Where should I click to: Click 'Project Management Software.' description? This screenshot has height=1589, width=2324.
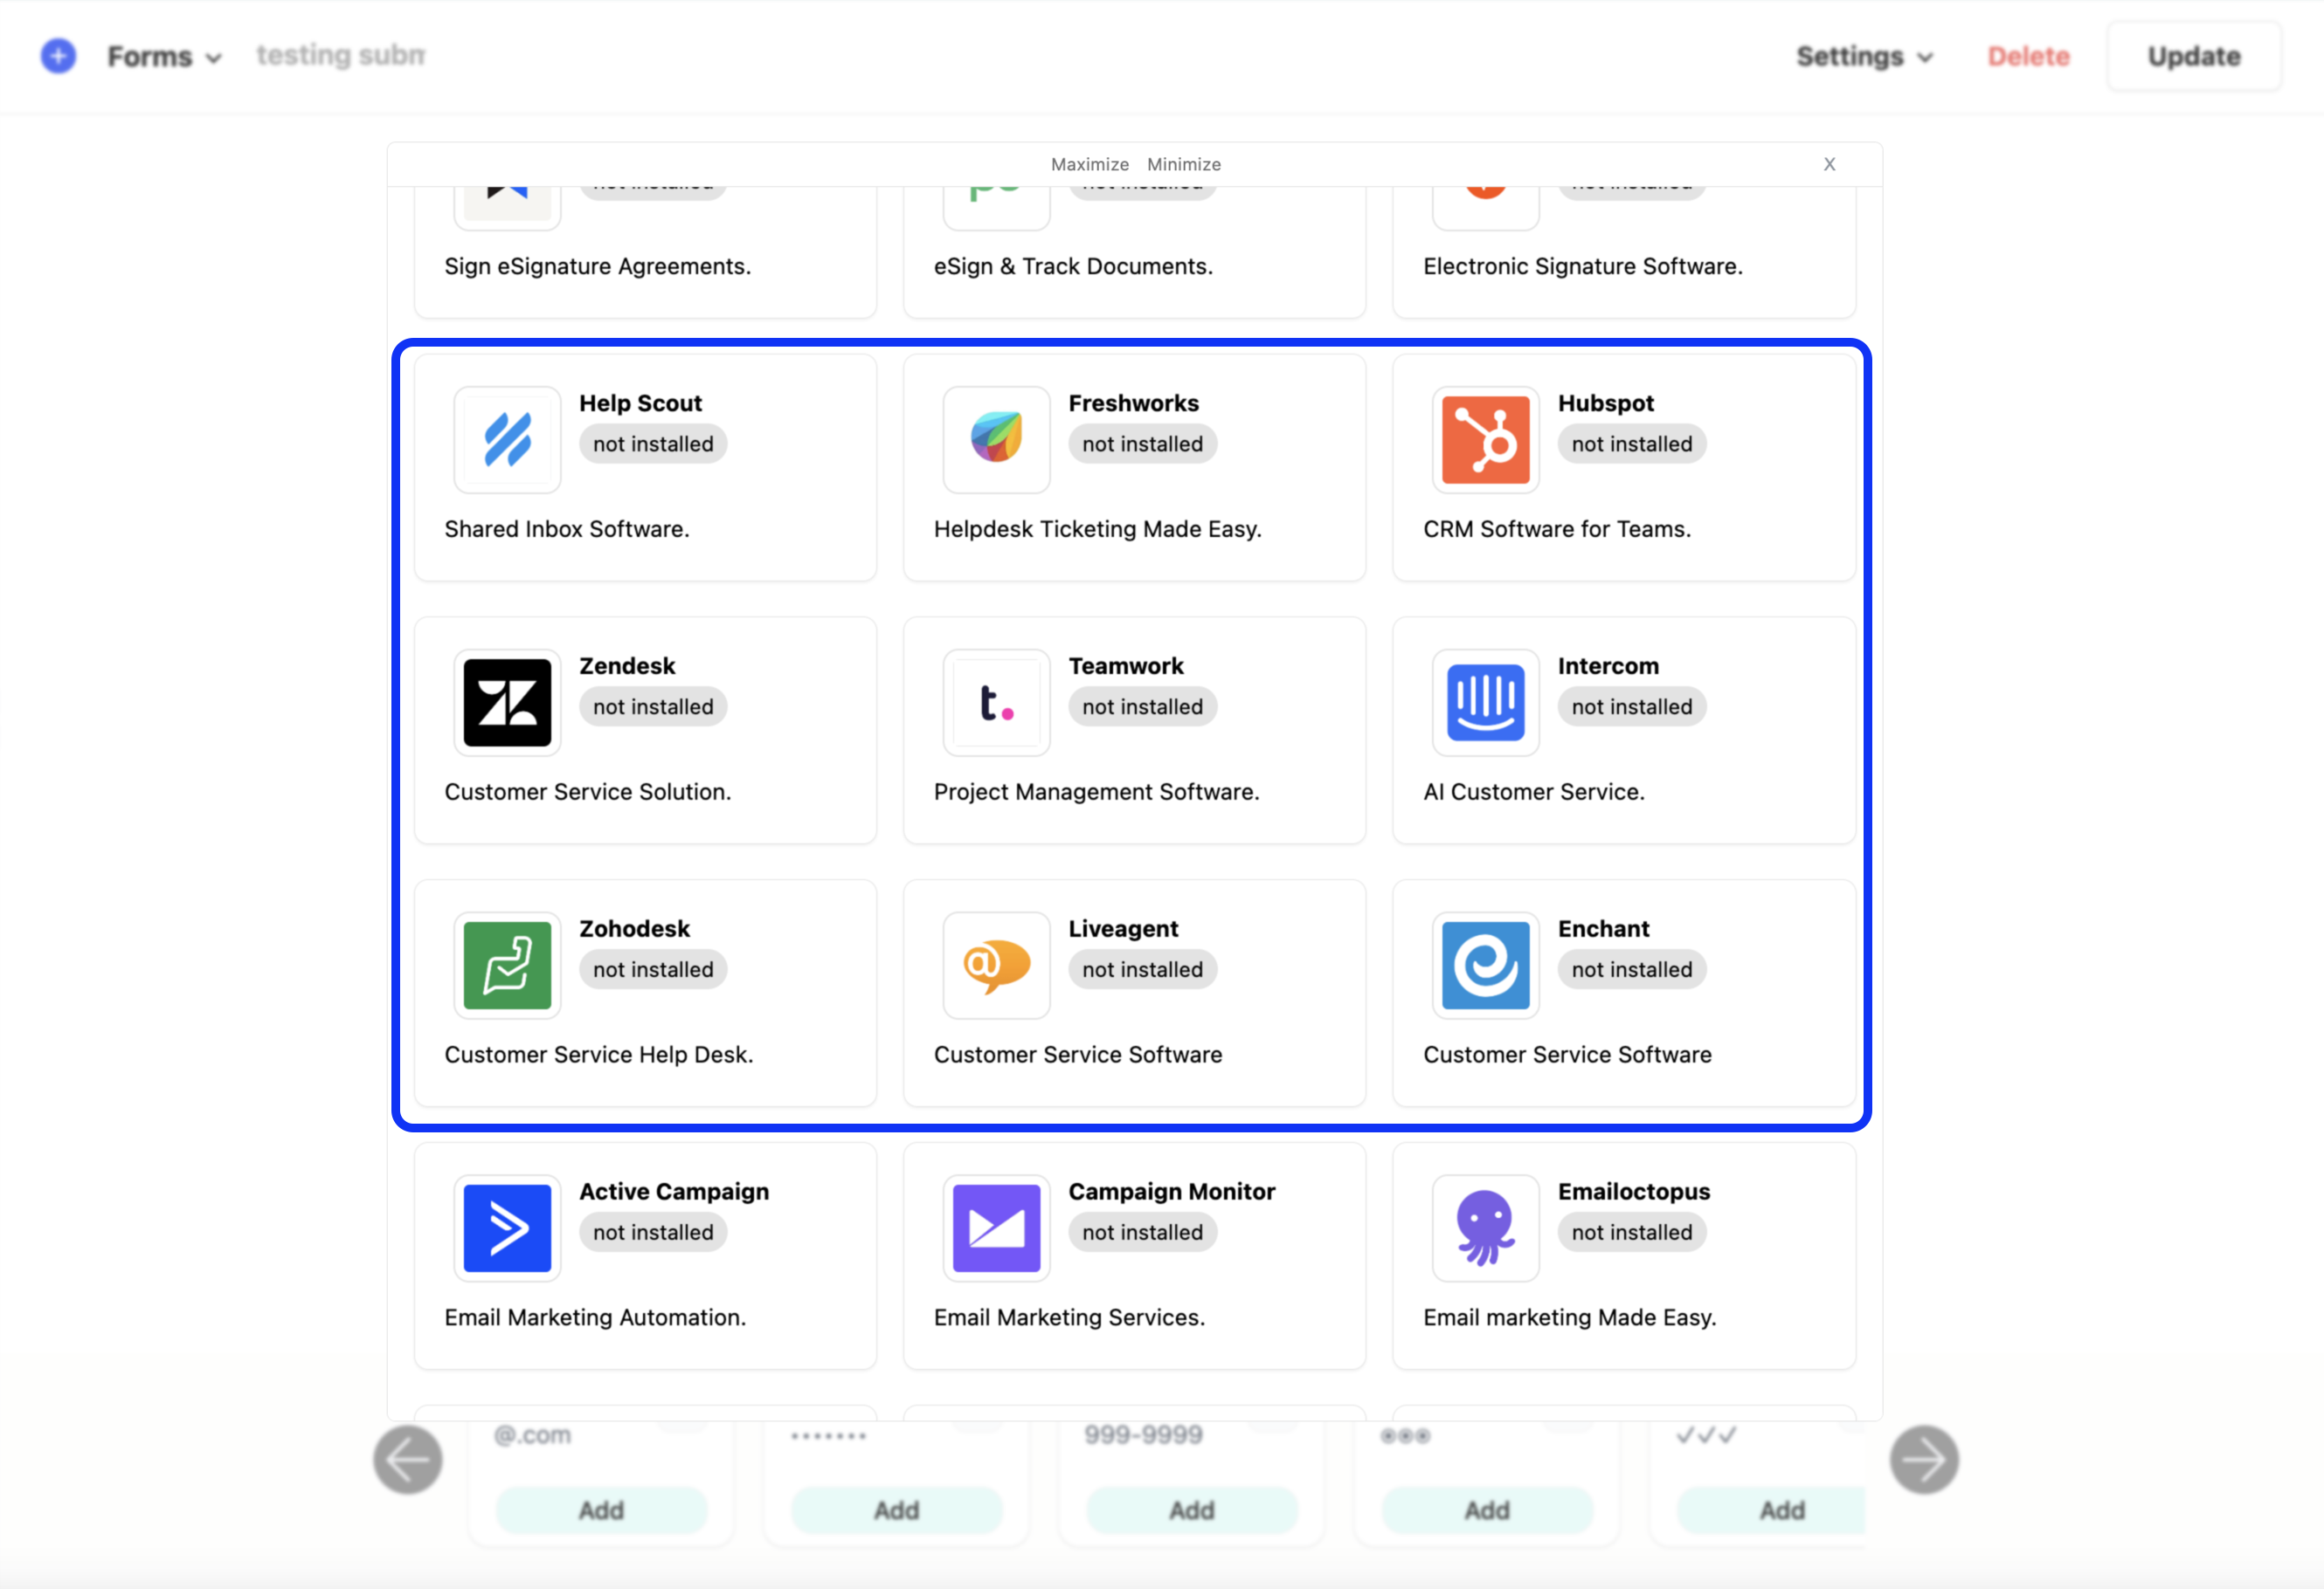1096,792
